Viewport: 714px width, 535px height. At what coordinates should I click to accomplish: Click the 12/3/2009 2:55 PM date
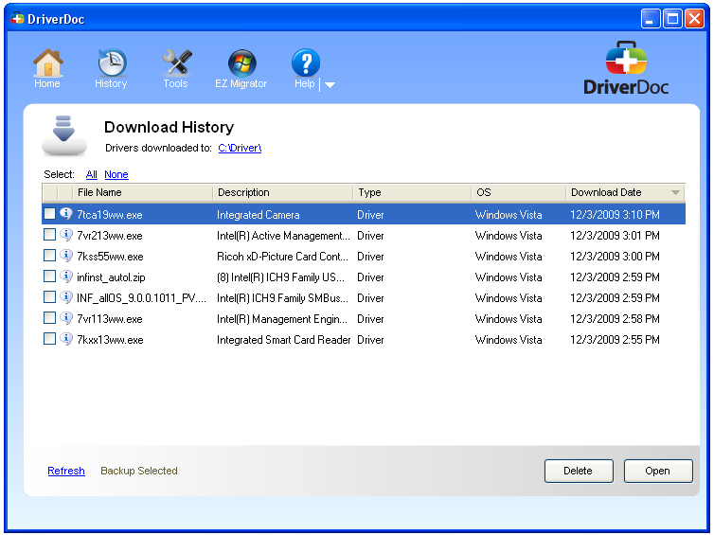point(615,340)
